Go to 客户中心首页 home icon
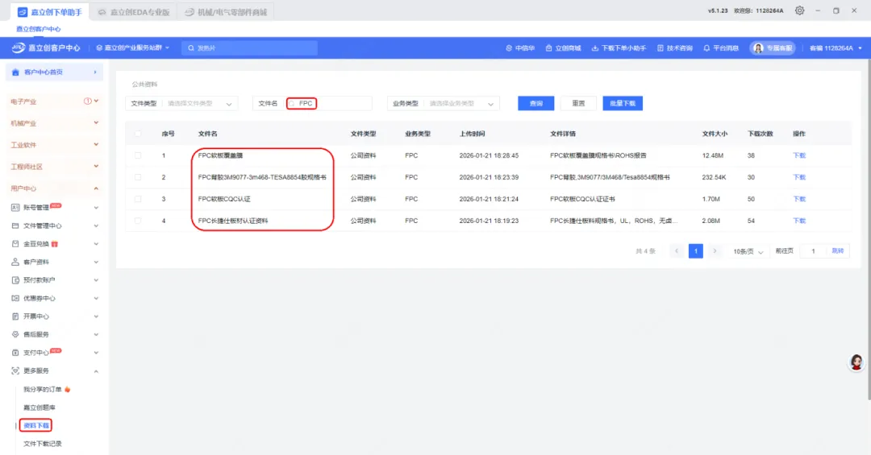This screenshot has height=455, width=871. 15,72
